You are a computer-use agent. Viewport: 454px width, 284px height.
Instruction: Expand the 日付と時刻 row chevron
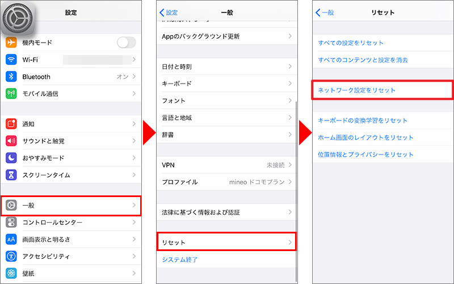click(290, 66)
